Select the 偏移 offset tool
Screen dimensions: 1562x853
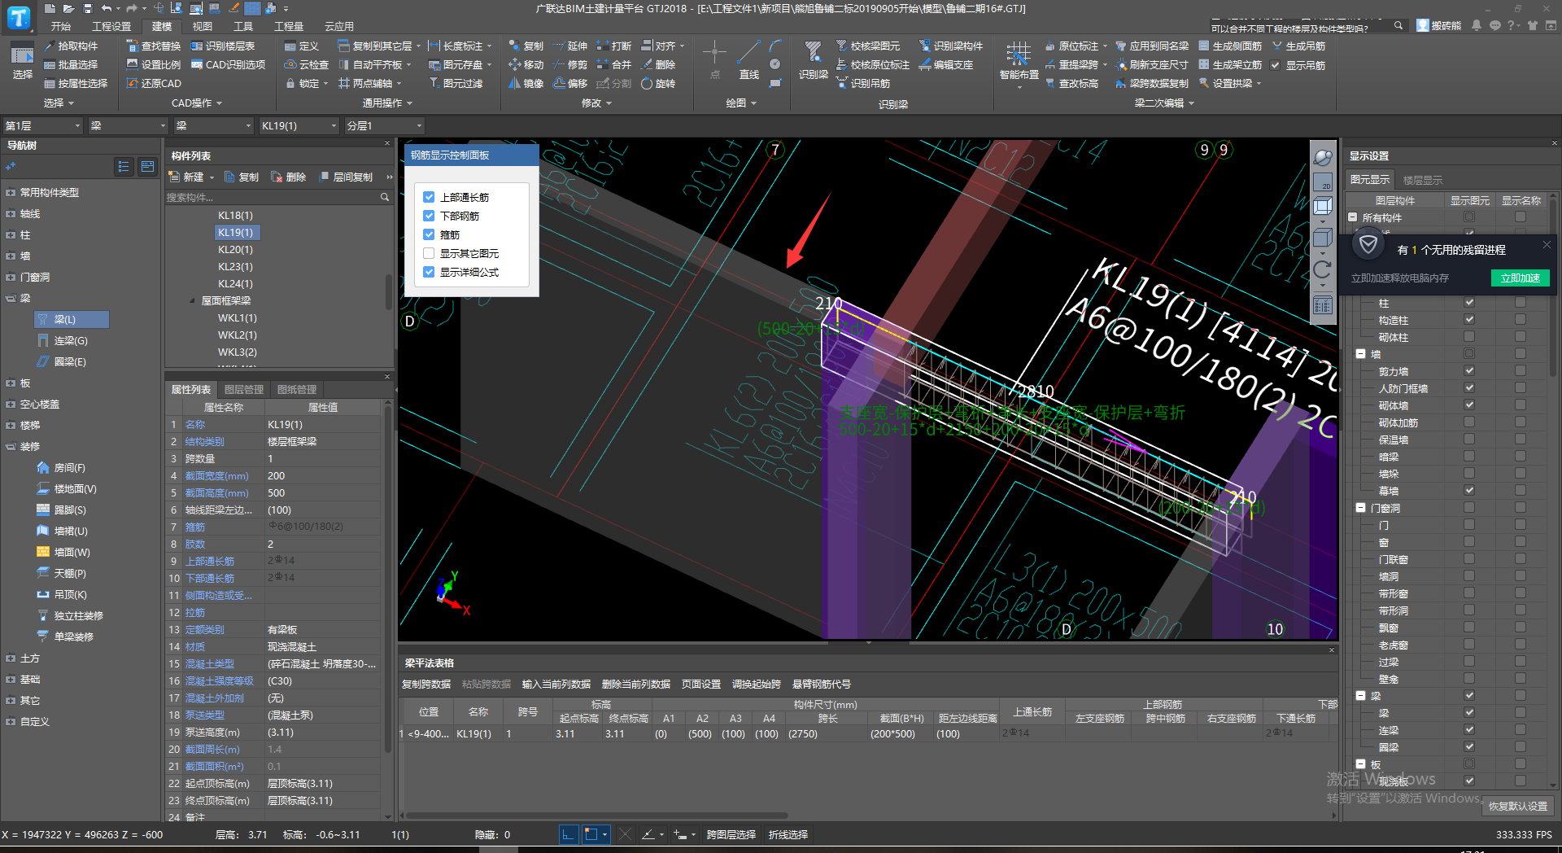coord(570,84)
